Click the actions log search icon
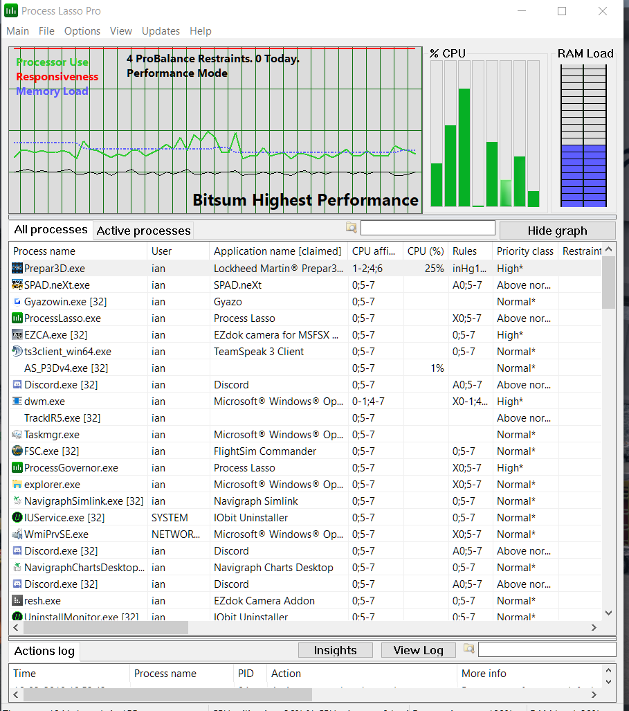The width and height of the screenshot is (629, 711). 469,649
